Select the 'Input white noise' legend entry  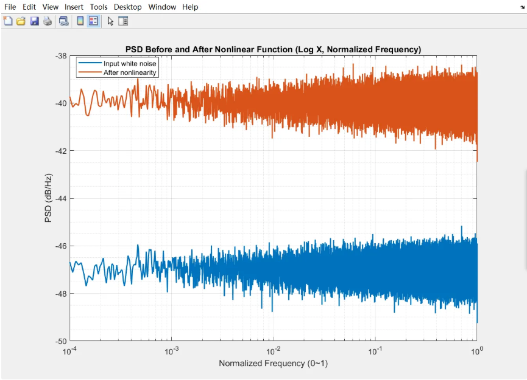click(x=130, y=63)
